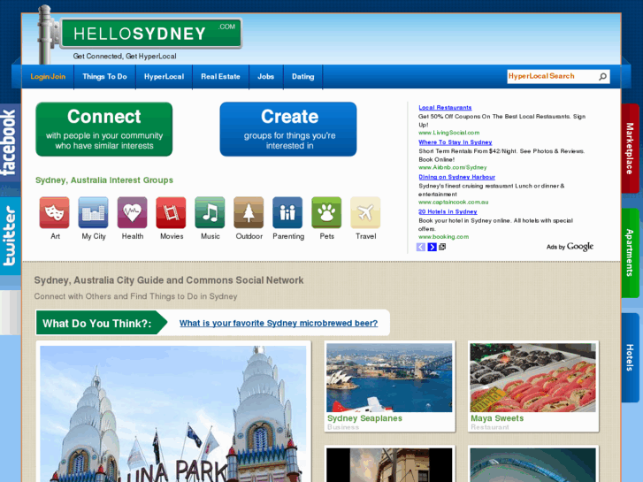Viewport: 643px width, 482px height.
Task: Click the Travel label under the airplane icon
Action: pyautogui.click(x=365, y=236)
